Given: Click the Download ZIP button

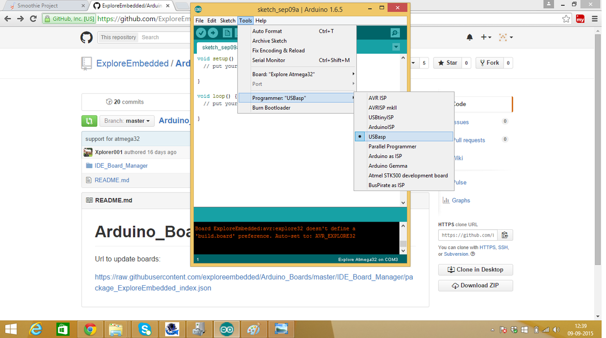Looking at the screenshot, I should tap(475, 286).
